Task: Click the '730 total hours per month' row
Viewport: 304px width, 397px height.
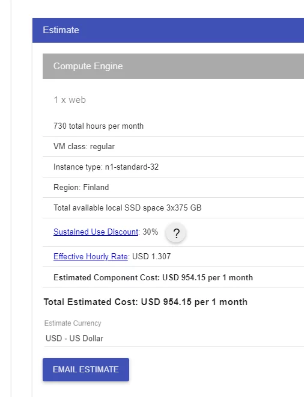Action: [173, 126]
